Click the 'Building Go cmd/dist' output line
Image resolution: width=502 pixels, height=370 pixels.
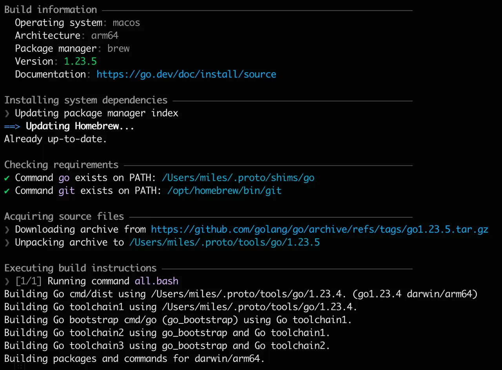pyautogui.click(x=241, y=294)
